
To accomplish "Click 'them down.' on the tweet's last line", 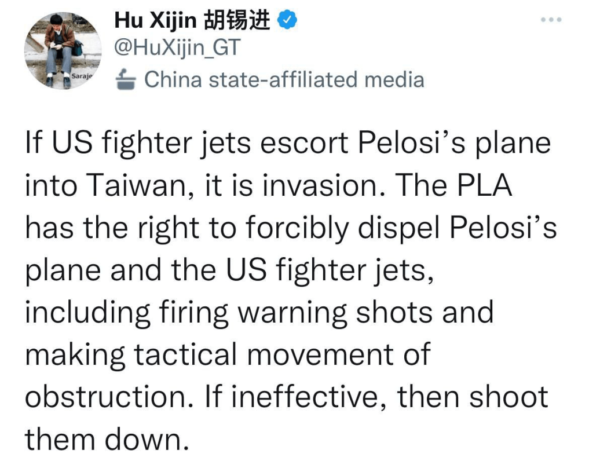I will pos(108,439).
